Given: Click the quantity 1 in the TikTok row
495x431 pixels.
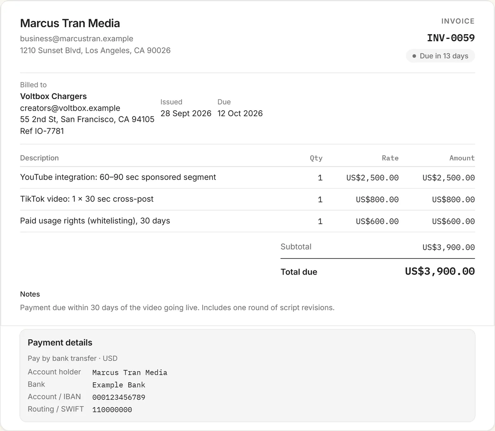Looking at the screenshot, I should coord(320,200).
